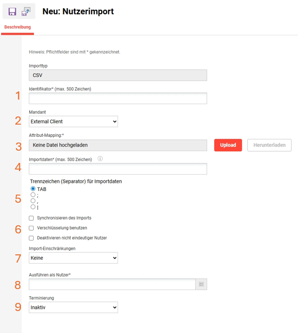Viewport: 298px width, 333px height.
Task: Select the semicolon separator radio button
Action: (x=33, y=195)
